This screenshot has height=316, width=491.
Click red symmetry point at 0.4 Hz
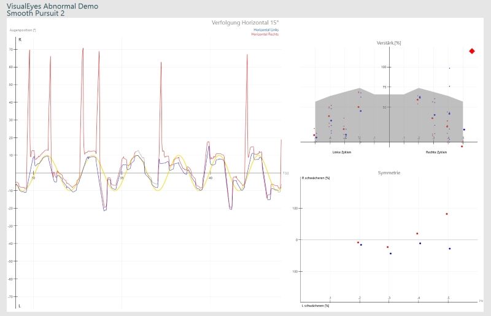coord(417,234)
